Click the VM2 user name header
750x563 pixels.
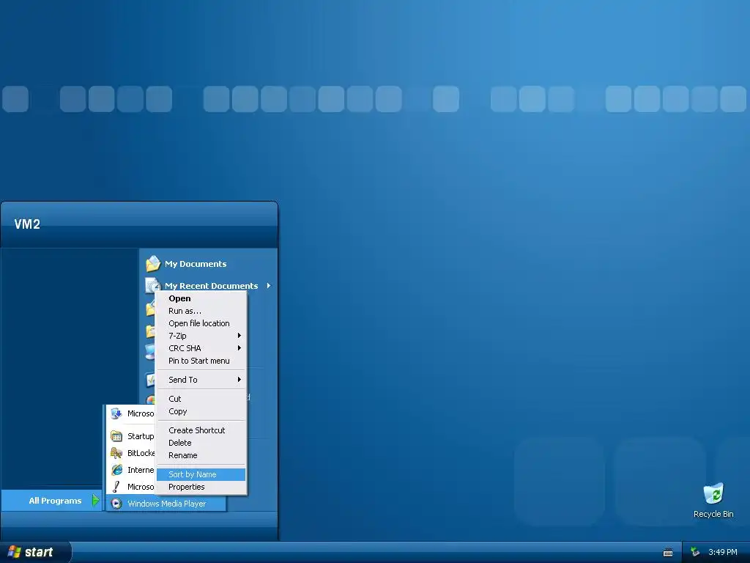(27, 224)
